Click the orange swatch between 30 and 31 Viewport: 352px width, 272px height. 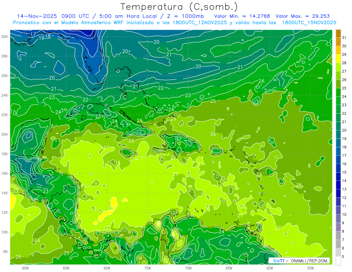338,42
